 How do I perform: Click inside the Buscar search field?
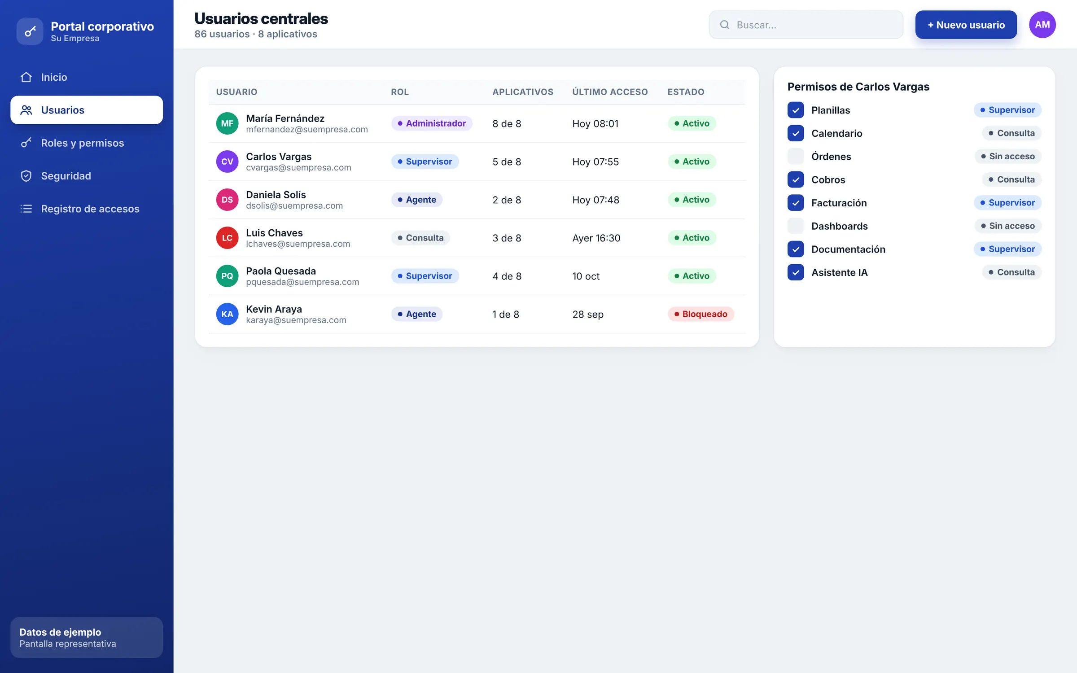point(806,25)
